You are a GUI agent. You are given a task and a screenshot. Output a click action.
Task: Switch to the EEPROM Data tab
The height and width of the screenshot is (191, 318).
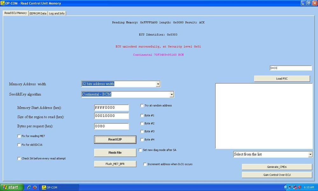point(38,13)
